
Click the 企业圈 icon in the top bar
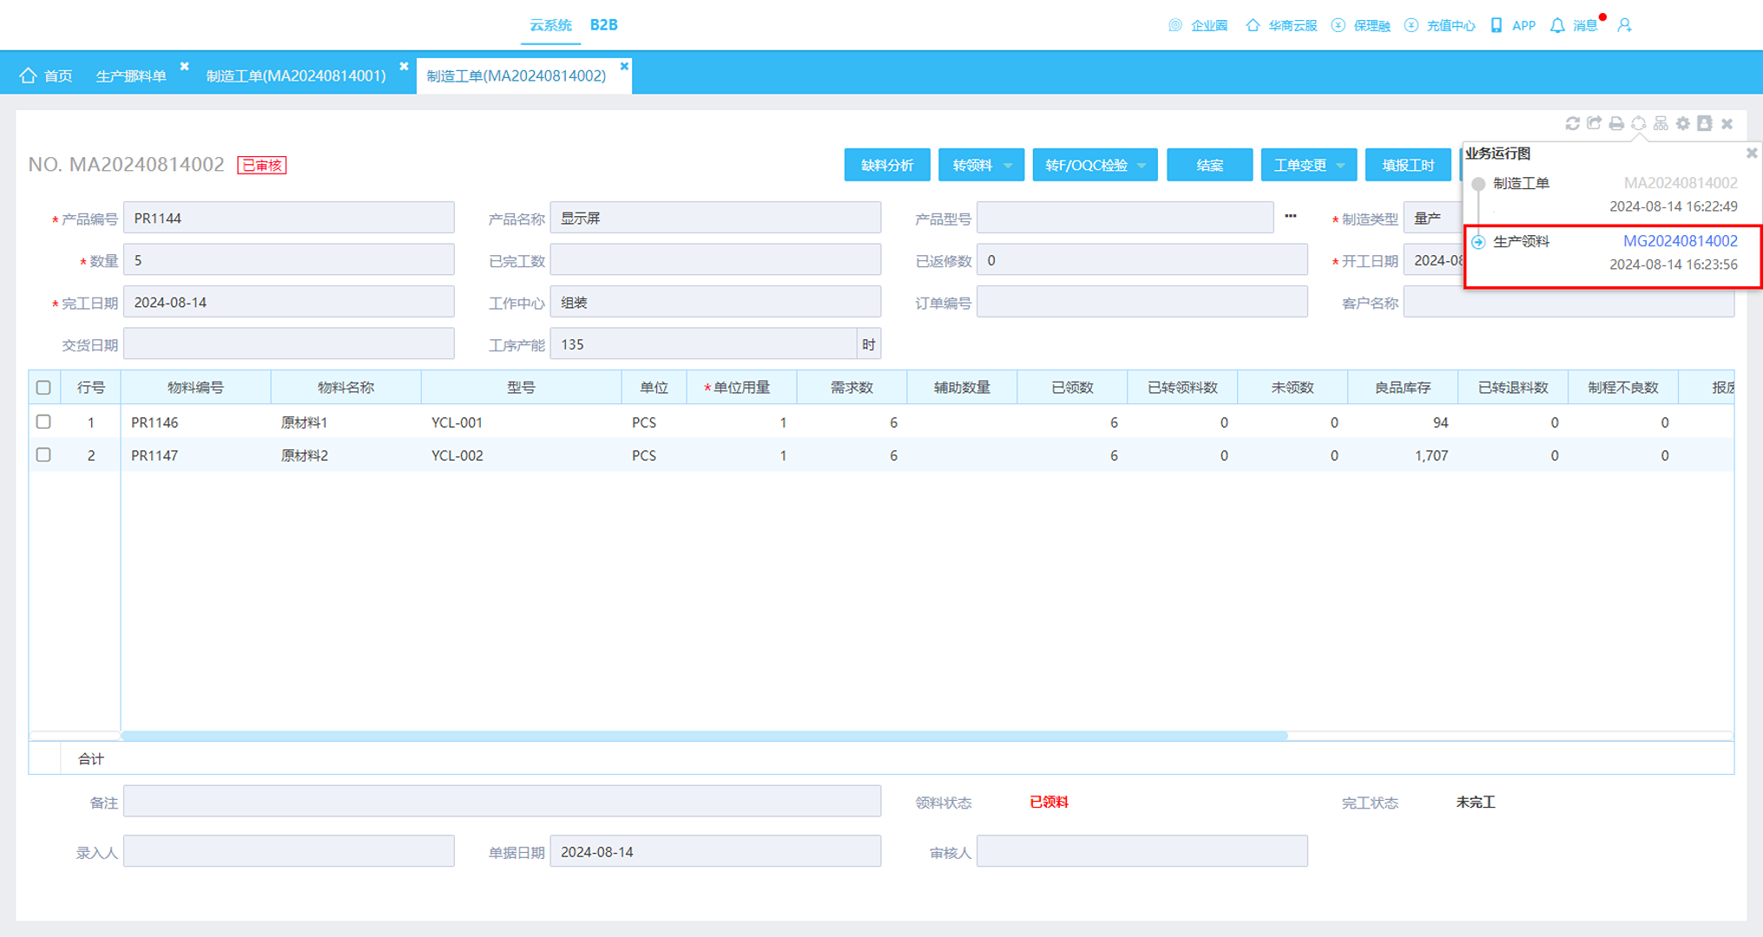coord(1175,25)
